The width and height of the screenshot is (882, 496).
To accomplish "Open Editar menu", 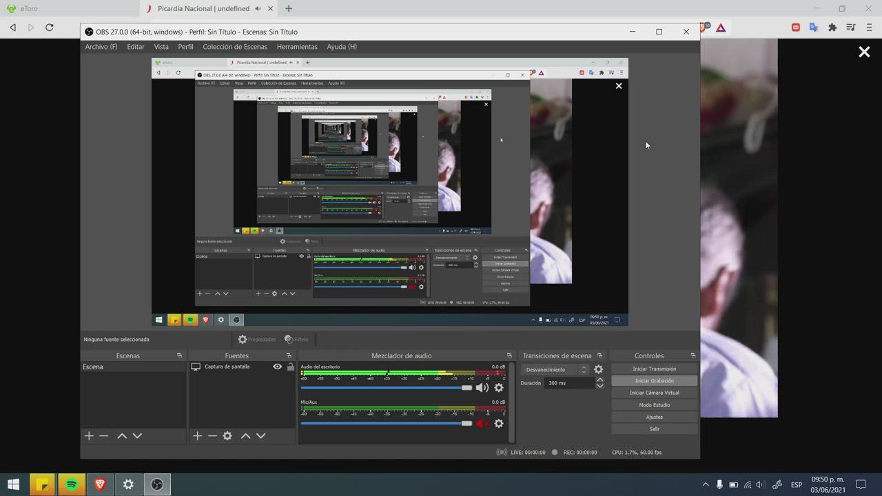I will pyautogui.click(x=136, y=47).
